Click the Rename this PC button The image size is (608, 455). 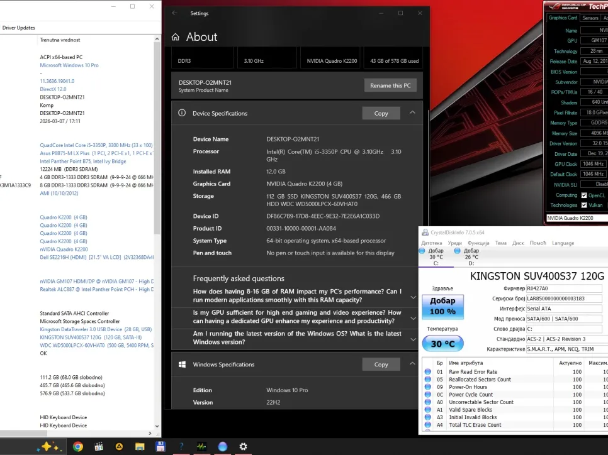click(390, 85)
